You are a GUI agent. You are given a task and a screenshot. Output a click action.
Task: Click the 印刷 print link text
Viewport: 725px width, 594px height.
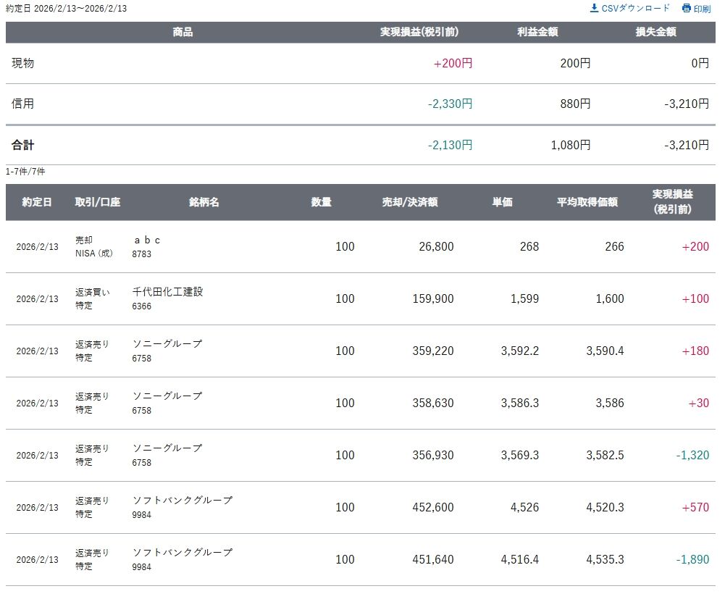pos(702,9)
